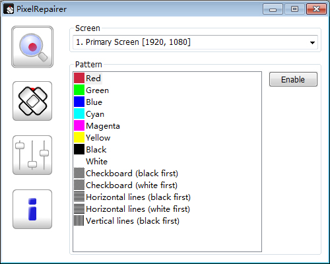Pick the Magenta color swatch

[x=79, y=125]
